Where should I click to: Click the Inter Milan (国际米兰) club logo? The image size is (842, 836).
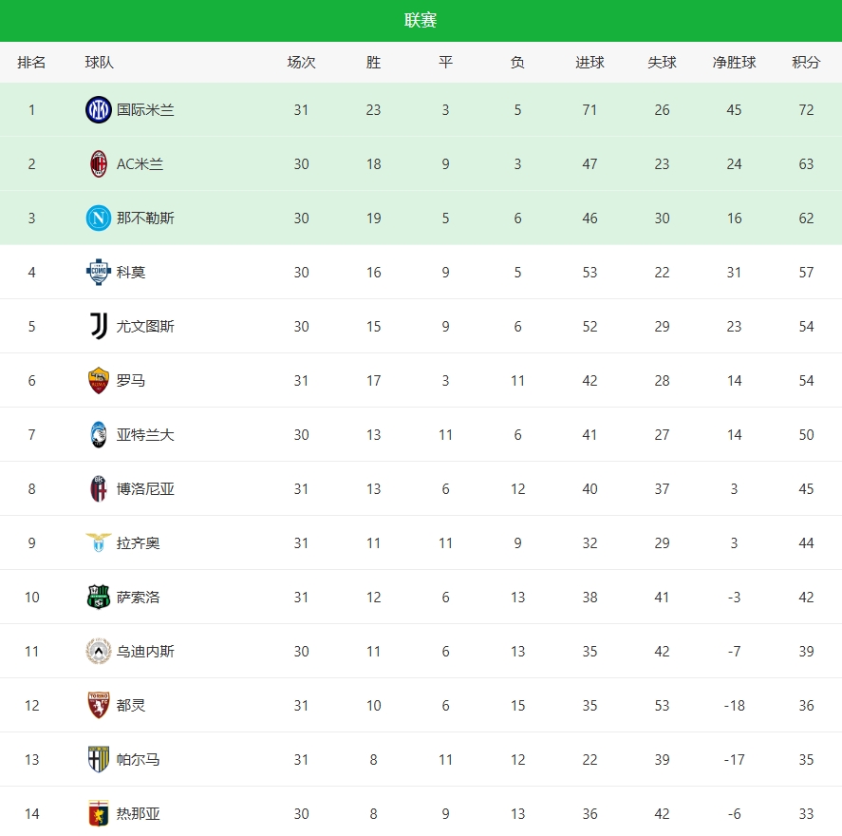click(x=99, y=110)
